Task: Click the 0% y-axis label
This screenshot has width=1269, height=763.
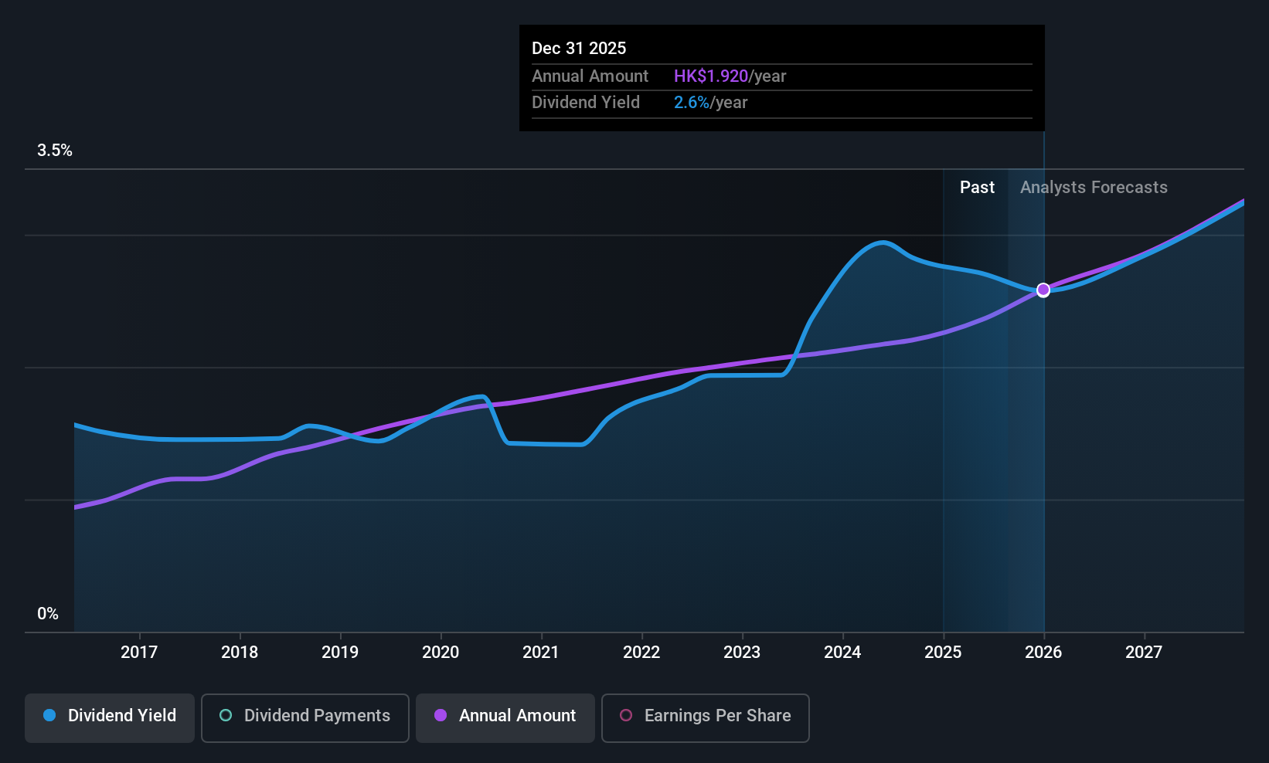Action: (48, 614)
